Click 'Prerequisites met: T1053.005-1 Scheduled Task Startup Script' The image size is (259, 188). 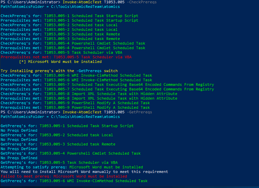70,20
